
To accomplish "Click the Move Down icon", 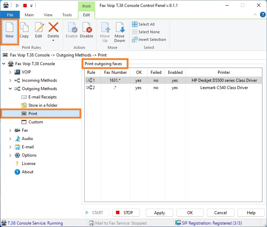I will [120, 27].
